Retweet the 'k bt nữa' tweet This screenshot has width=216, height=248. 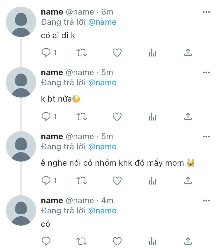82,117
